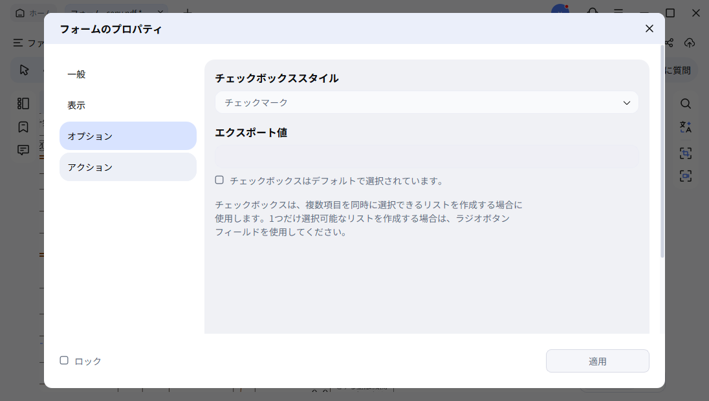Viewport: 709px width, 401px height.
Task: Select the arrow selection tool
Action: [23, 69]
